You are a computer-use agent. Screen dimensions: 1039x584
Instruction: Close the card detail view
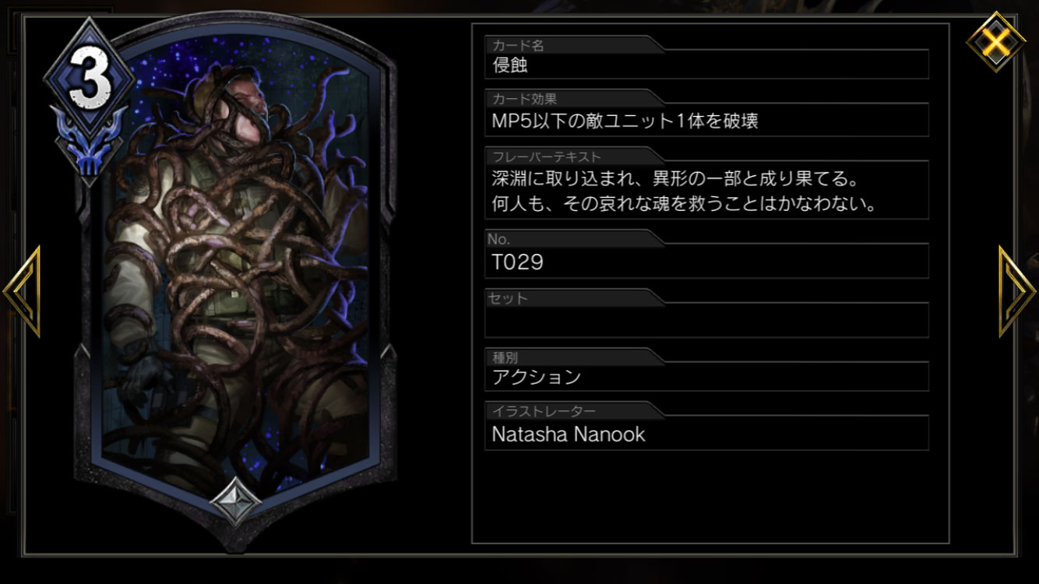pos(995,40)
